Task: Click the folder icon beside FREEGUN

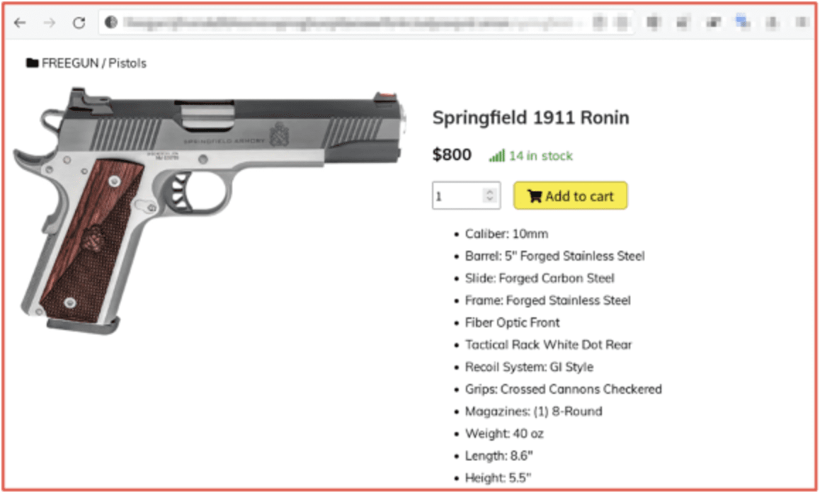Action: coord(33,63)
